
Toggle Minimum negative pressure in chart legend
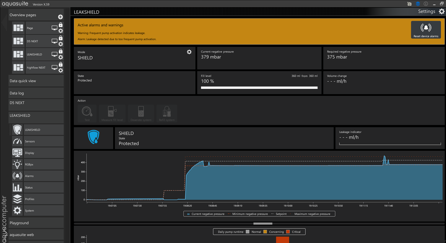[248, 214]
